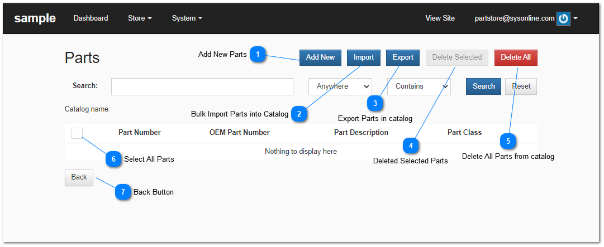Click the Part Description column header
The image size is (604, 247).
[x=361, y=133]
